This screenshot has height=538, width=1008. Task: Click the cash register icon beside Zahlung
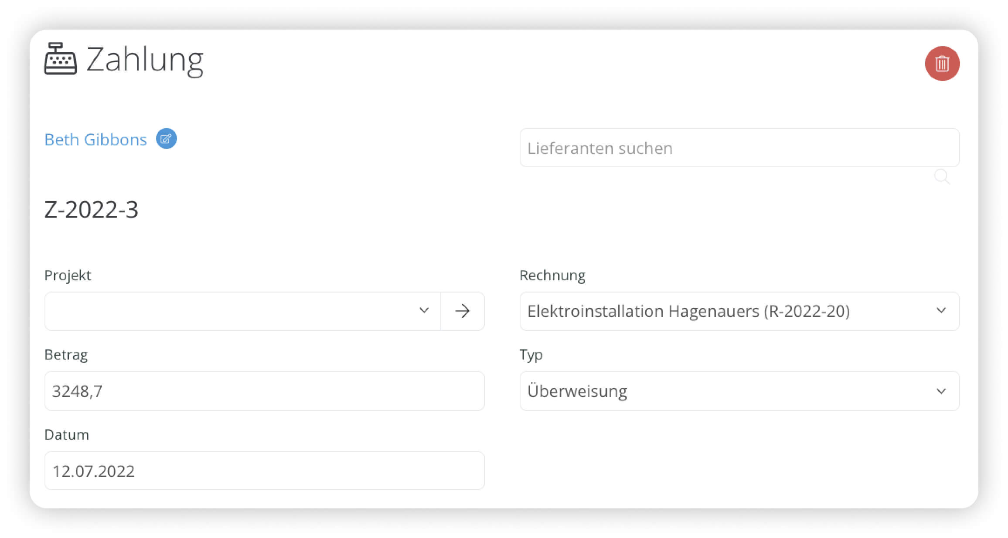(x=61, y=59)
